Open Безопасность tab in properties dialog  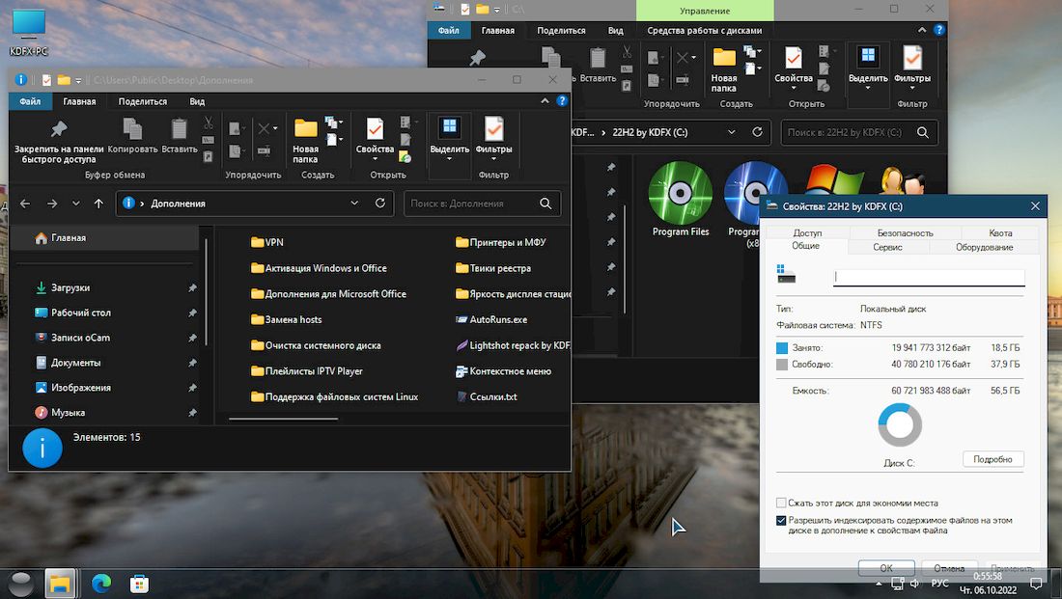905,232
